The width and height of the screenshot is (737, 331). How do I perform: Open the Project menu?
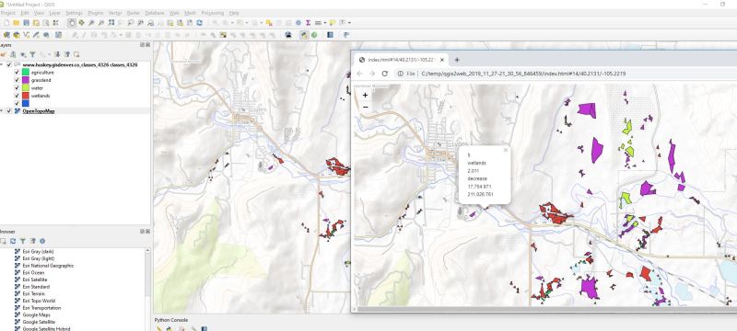7,13
